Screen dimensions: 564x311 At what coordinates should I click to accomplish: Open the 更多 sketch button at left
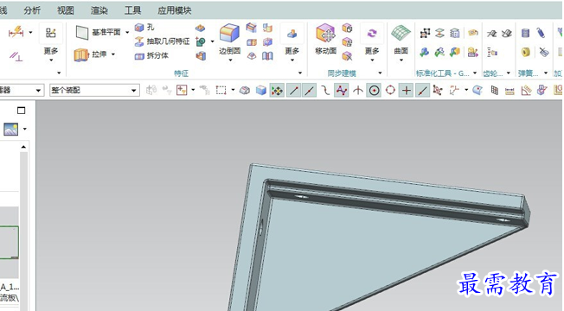point(51,42)
